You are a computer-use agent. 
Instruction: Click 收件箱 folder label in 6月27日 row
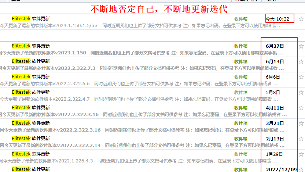pos(241,46)
